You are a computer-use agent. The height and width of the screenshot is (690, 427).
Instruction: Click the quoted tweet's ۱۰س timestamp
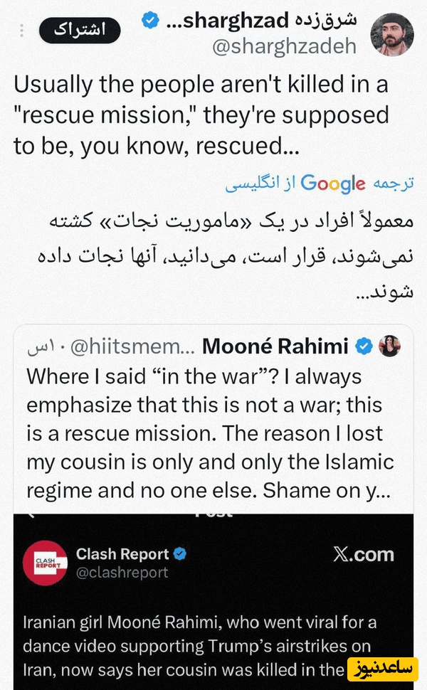[x=45, y=347]
